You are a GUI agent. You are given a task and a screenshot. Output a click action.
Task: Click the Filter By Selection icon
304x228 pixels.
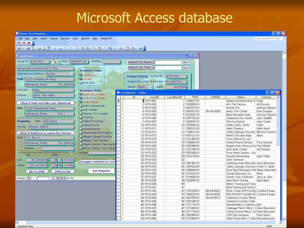(94, 48)
